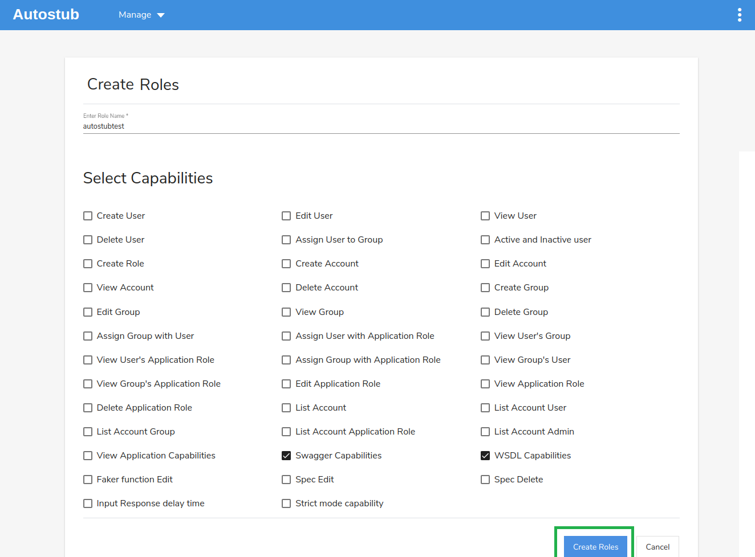This screenshot has width=755, height=557.
Task: Click the Enter Role Name field
Action: pyautogui.click(x=381, y=126)
